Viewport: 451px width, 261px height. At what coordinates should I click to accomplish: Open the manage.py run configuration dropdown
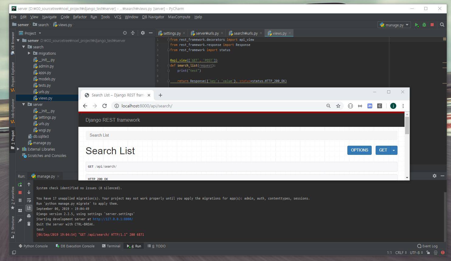pyautogui.click(x=394, y=25)
